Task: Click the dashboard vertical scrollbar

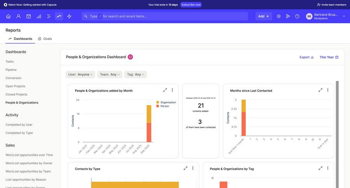Action: click(337, 132)
